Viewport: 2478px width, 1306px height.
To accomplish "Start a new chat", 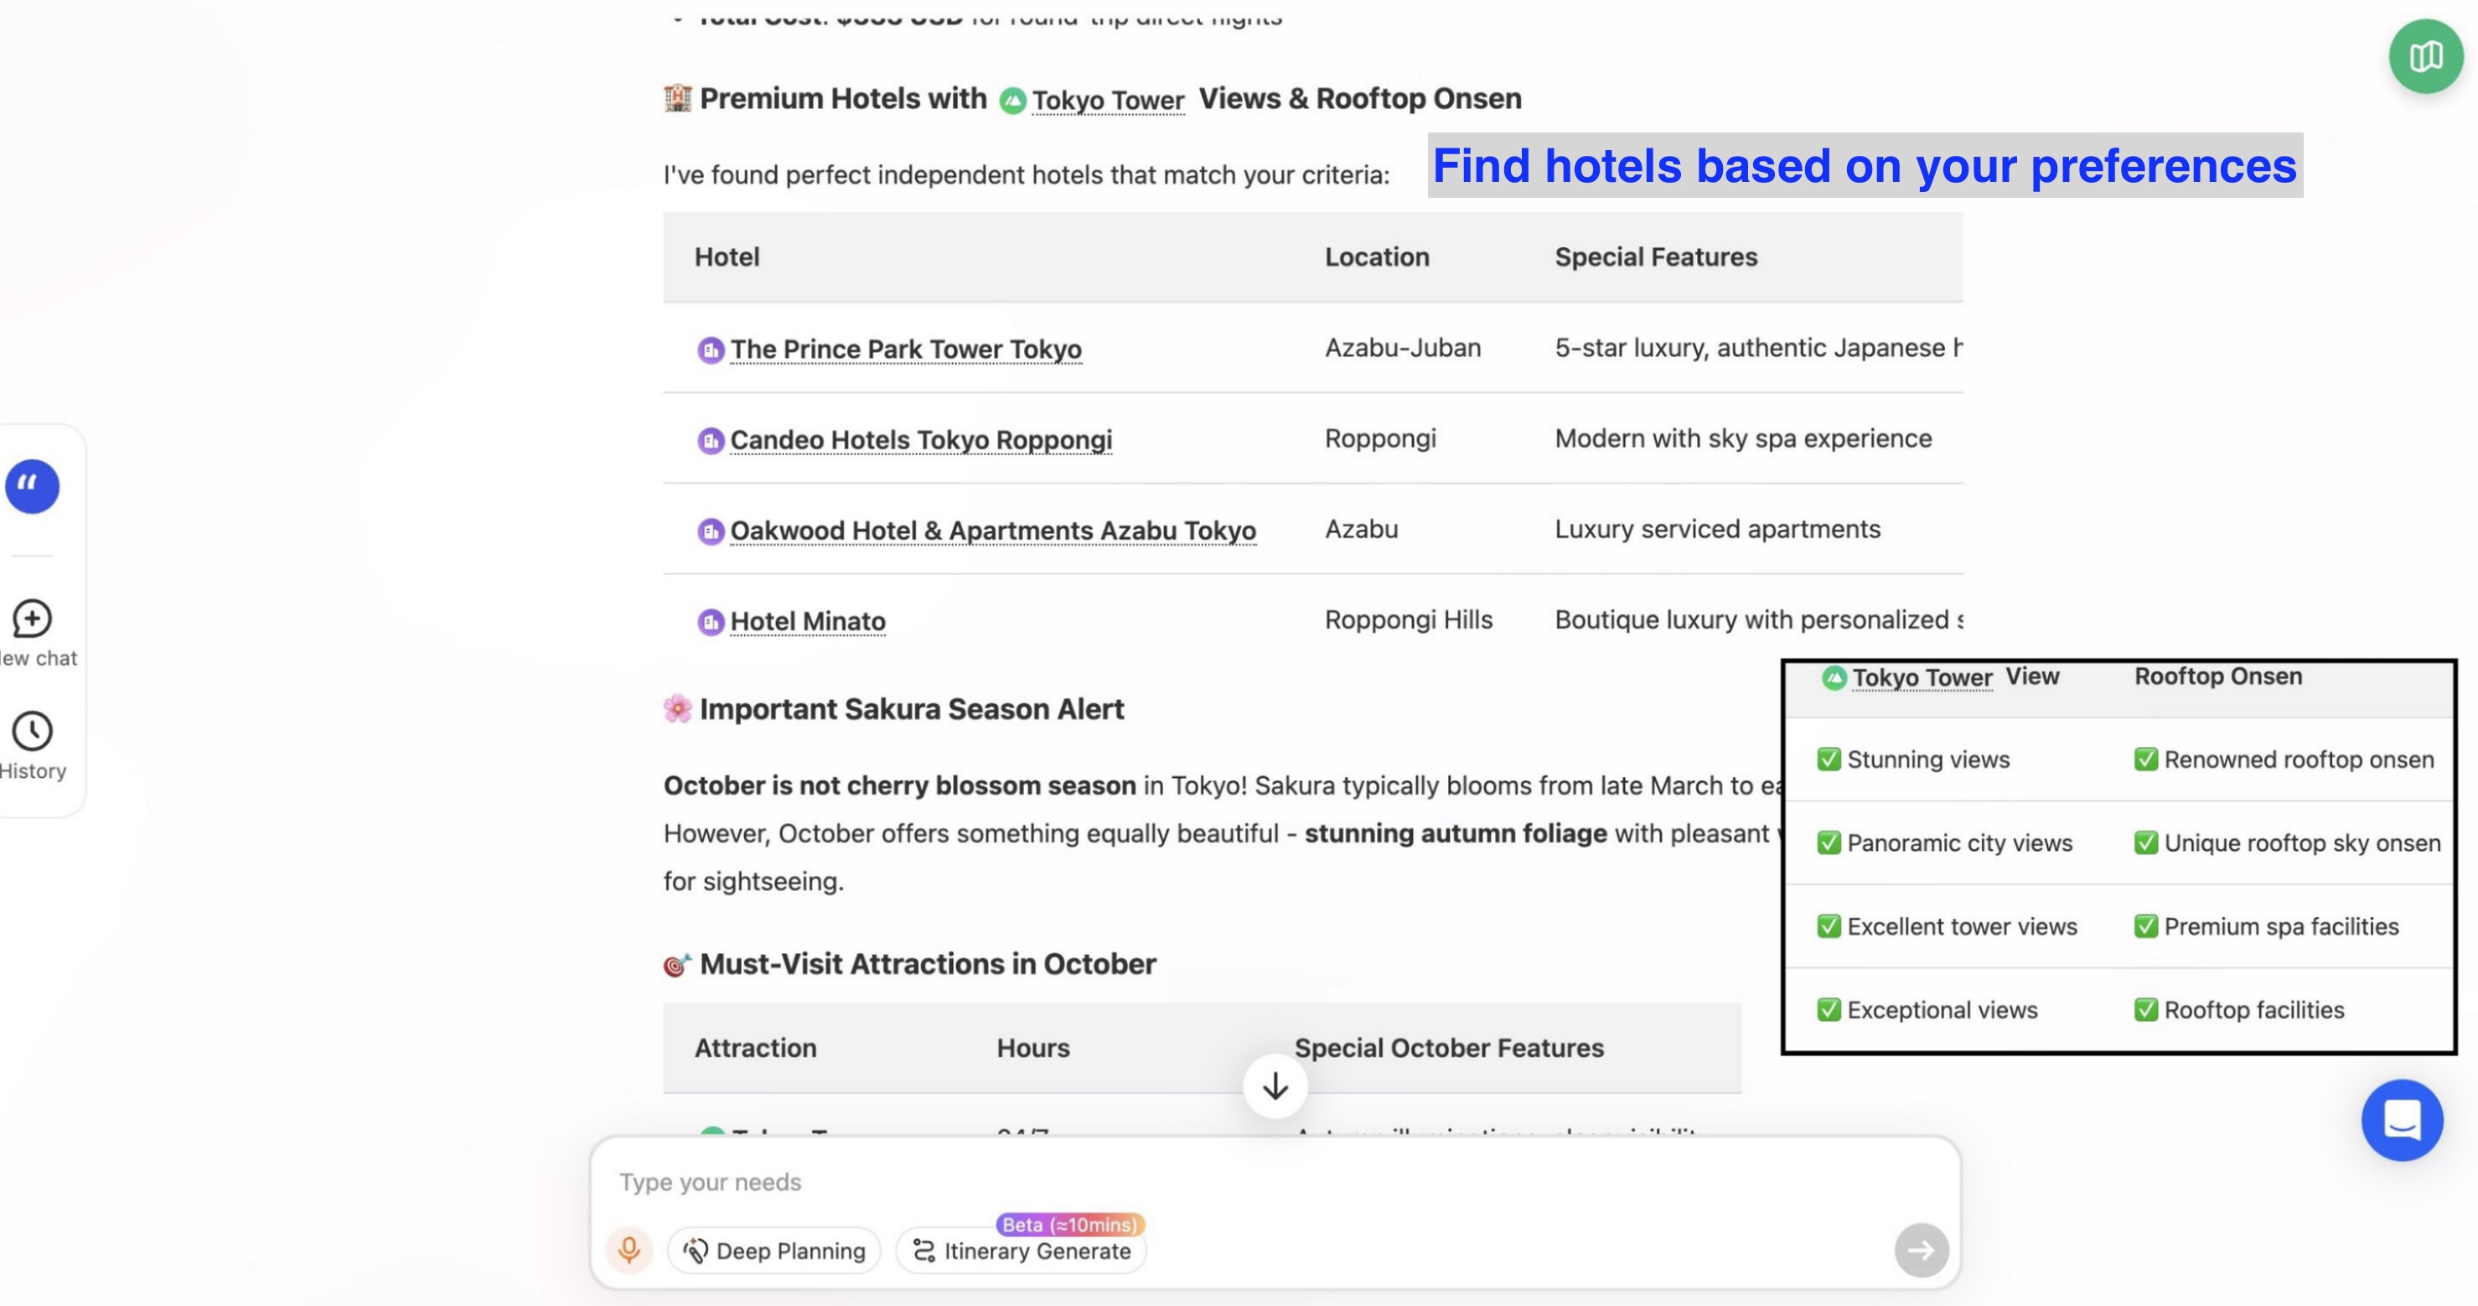I will [34, 633].
